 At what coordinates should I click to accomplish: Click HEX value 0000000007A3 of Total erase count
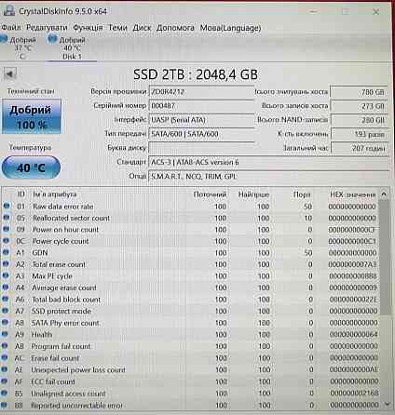tap(352, 264)
